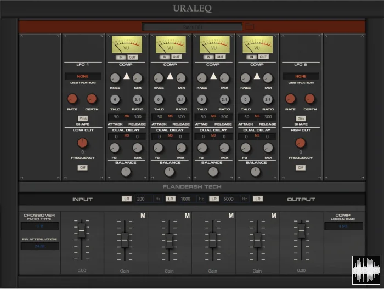Click the 6000 Hz crossover field

[231, 199]
